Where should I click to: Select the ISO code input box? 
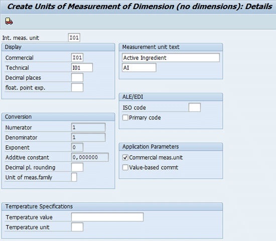pyautogui.click(x=195, y=107)
